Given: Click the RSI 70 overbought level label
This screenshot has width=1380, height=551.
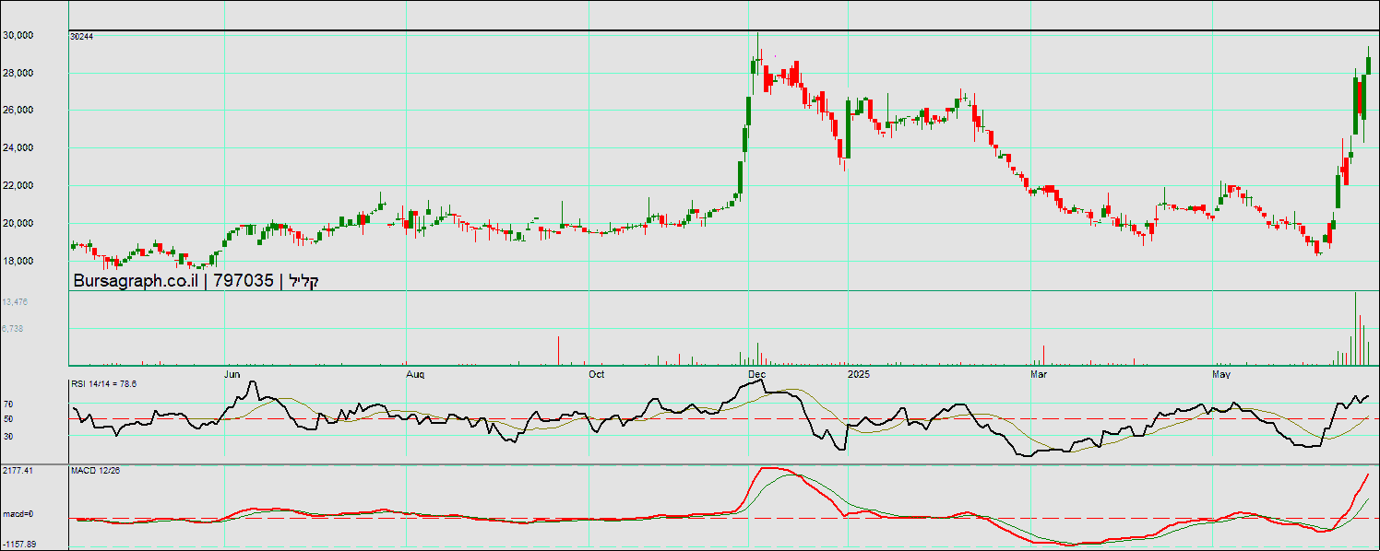Looking at the screenshot, I should click(x=8, y=404).
